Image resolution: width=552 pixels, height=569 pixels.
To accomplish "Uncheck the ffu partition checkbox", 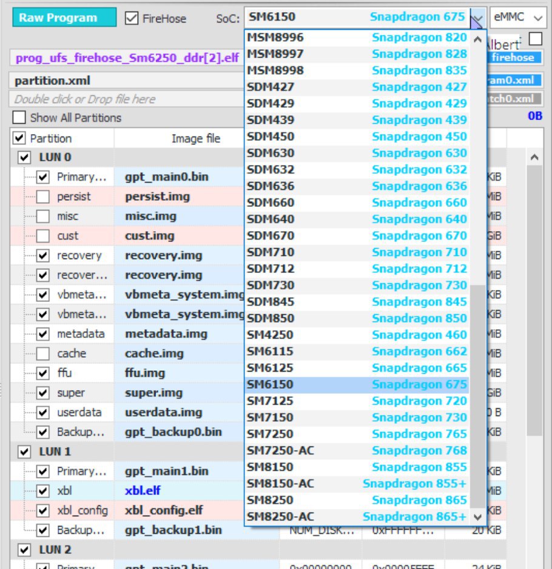I will pos(43,372).
